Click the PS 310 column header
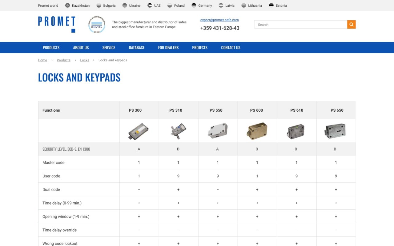The image size is (394, 246). (176, 110)
